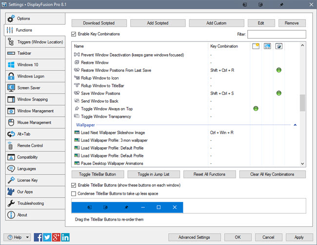The image size is (317, 245).
Task: Switch to the Windows 10 tab
Action: tap(35, 65)
